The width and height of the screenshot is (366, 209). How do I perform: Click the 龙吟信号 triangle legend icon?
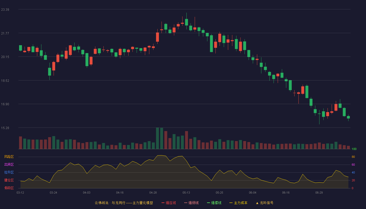pos(257,203)
